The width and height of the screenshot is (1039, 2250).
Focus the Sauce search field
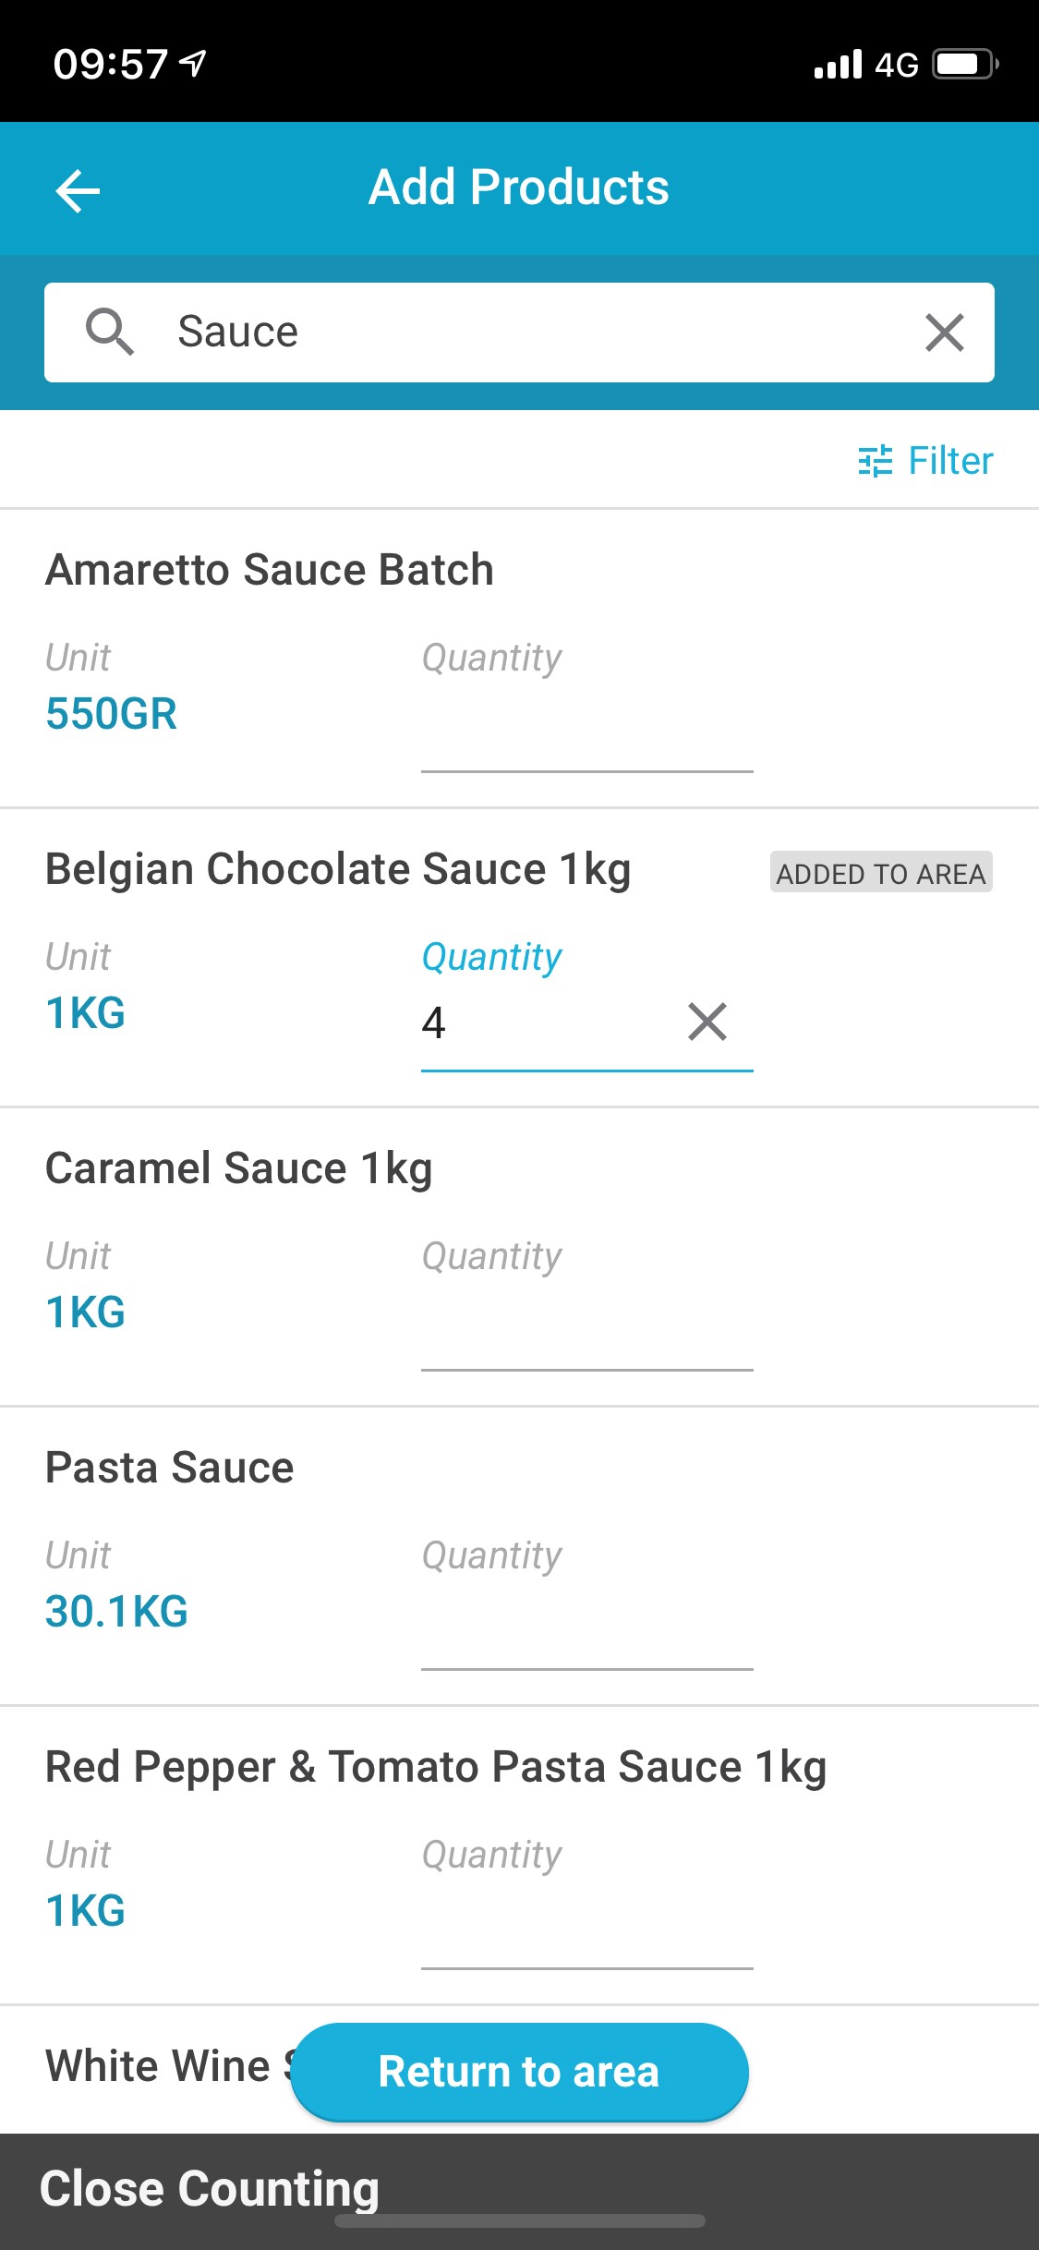(x=536, y=333)
